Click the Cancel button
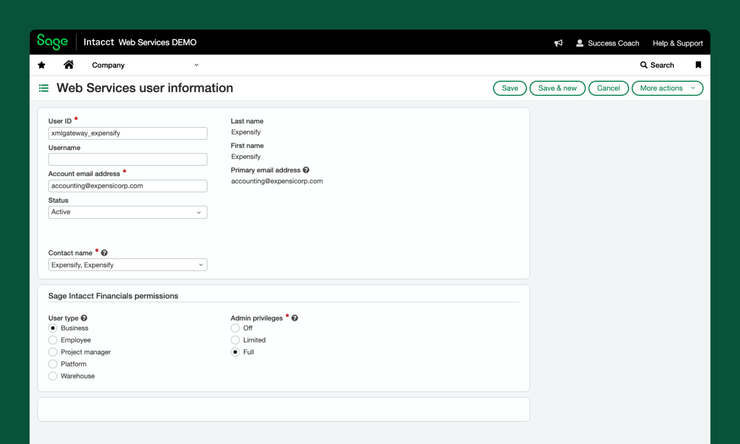Screen dimensions: 740x444 click(x=608, y=88)
